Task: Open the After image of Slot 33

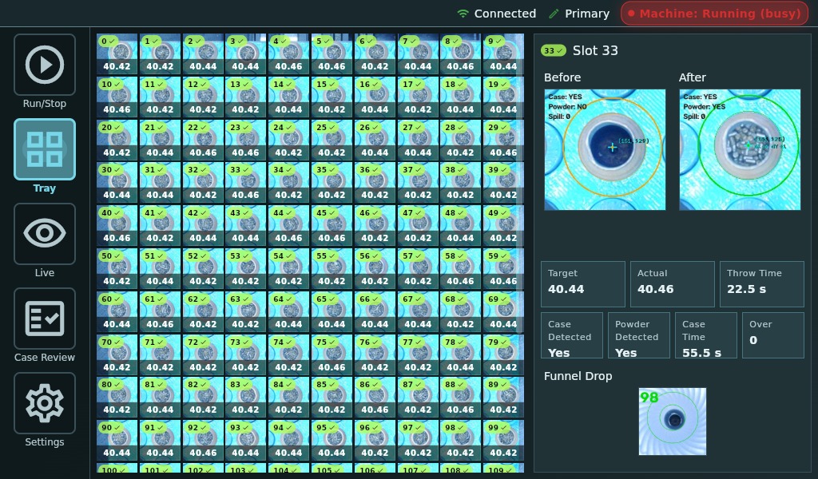Action: 740,149
